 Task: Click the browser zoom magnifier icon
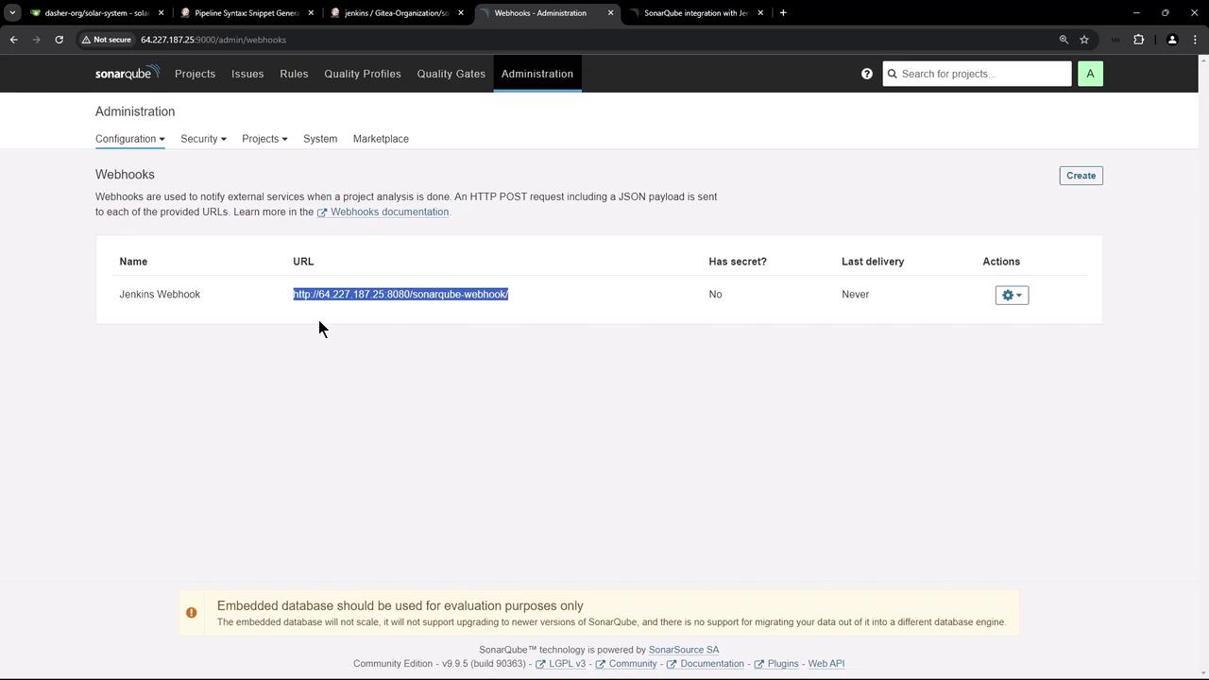[1064, 40]
